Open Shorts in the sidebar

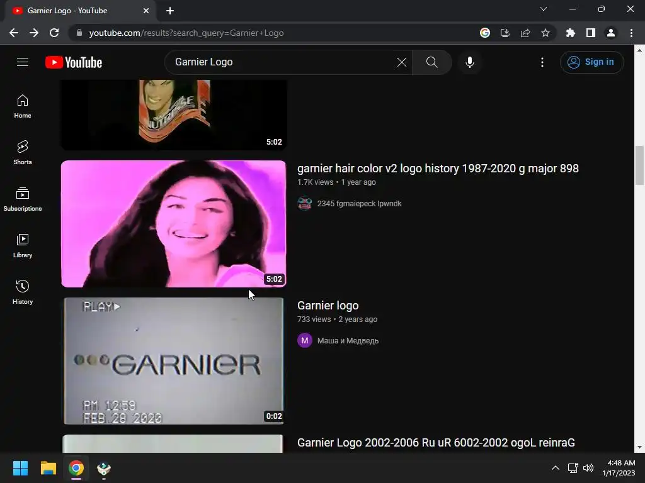(23, 153)
